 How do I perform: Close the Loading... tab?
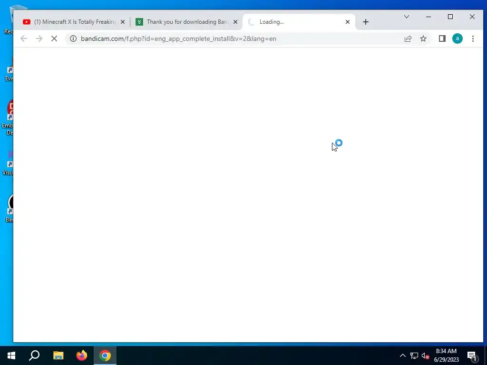(348, 22)
